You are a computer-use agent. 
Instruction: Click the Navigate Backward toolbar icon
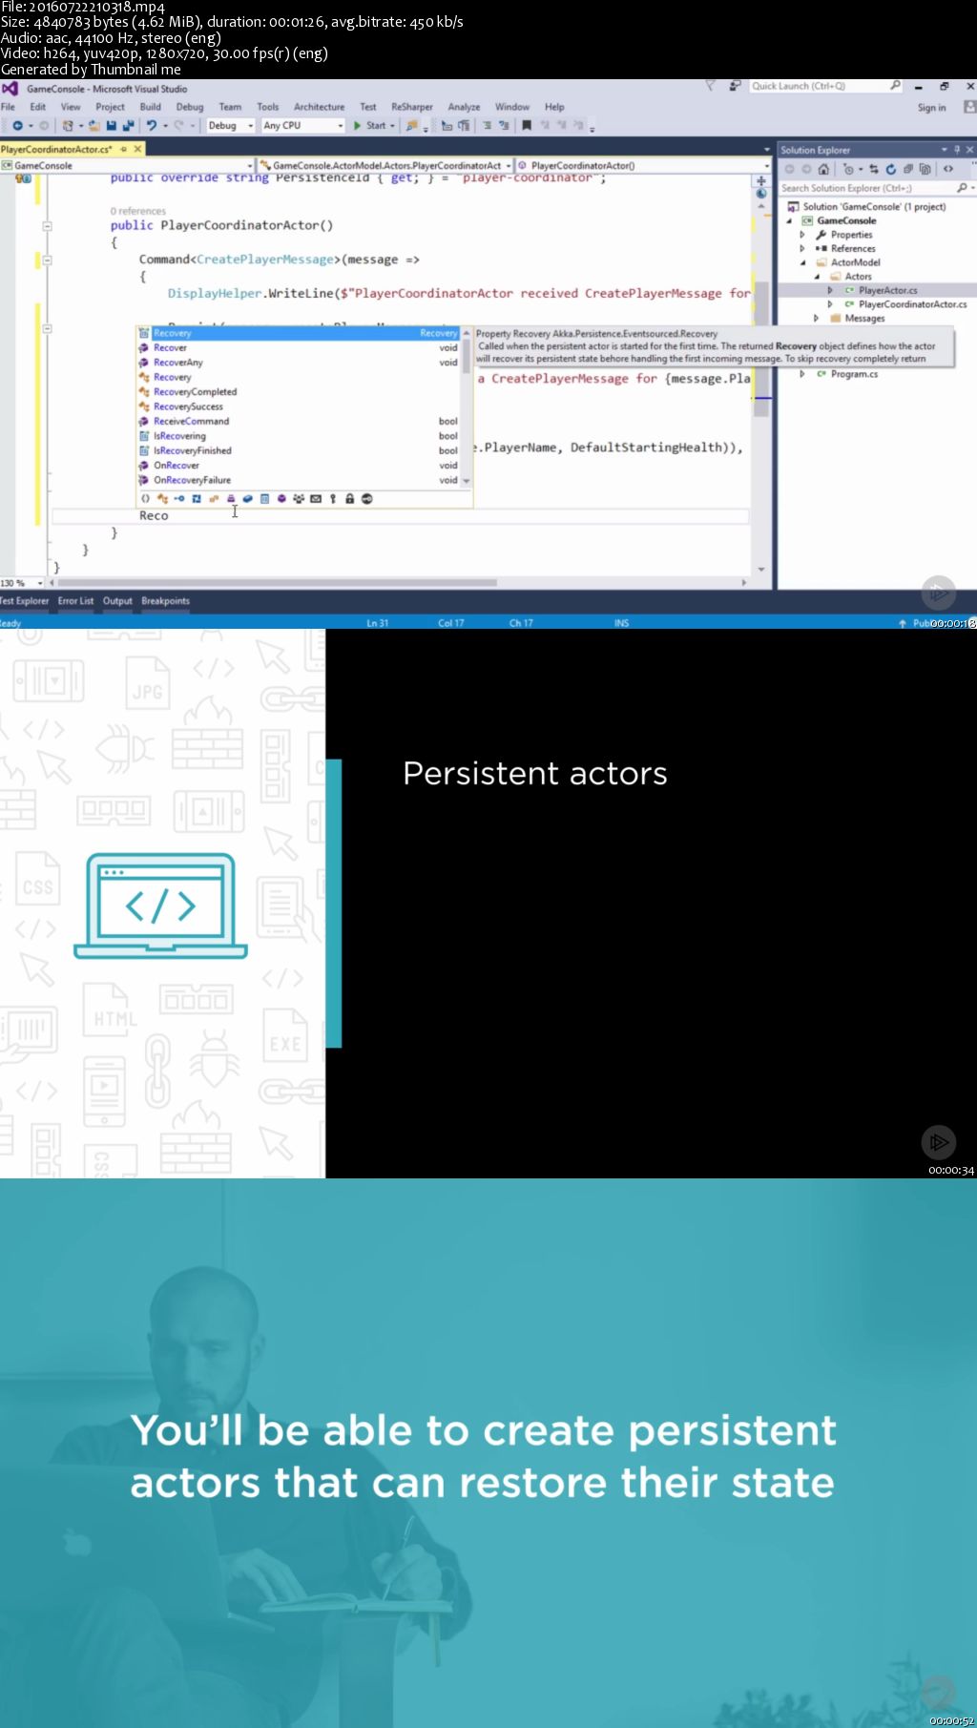(x=17, y=126)
